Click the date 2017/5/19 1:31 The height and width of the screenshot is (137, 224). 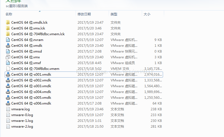90,120
